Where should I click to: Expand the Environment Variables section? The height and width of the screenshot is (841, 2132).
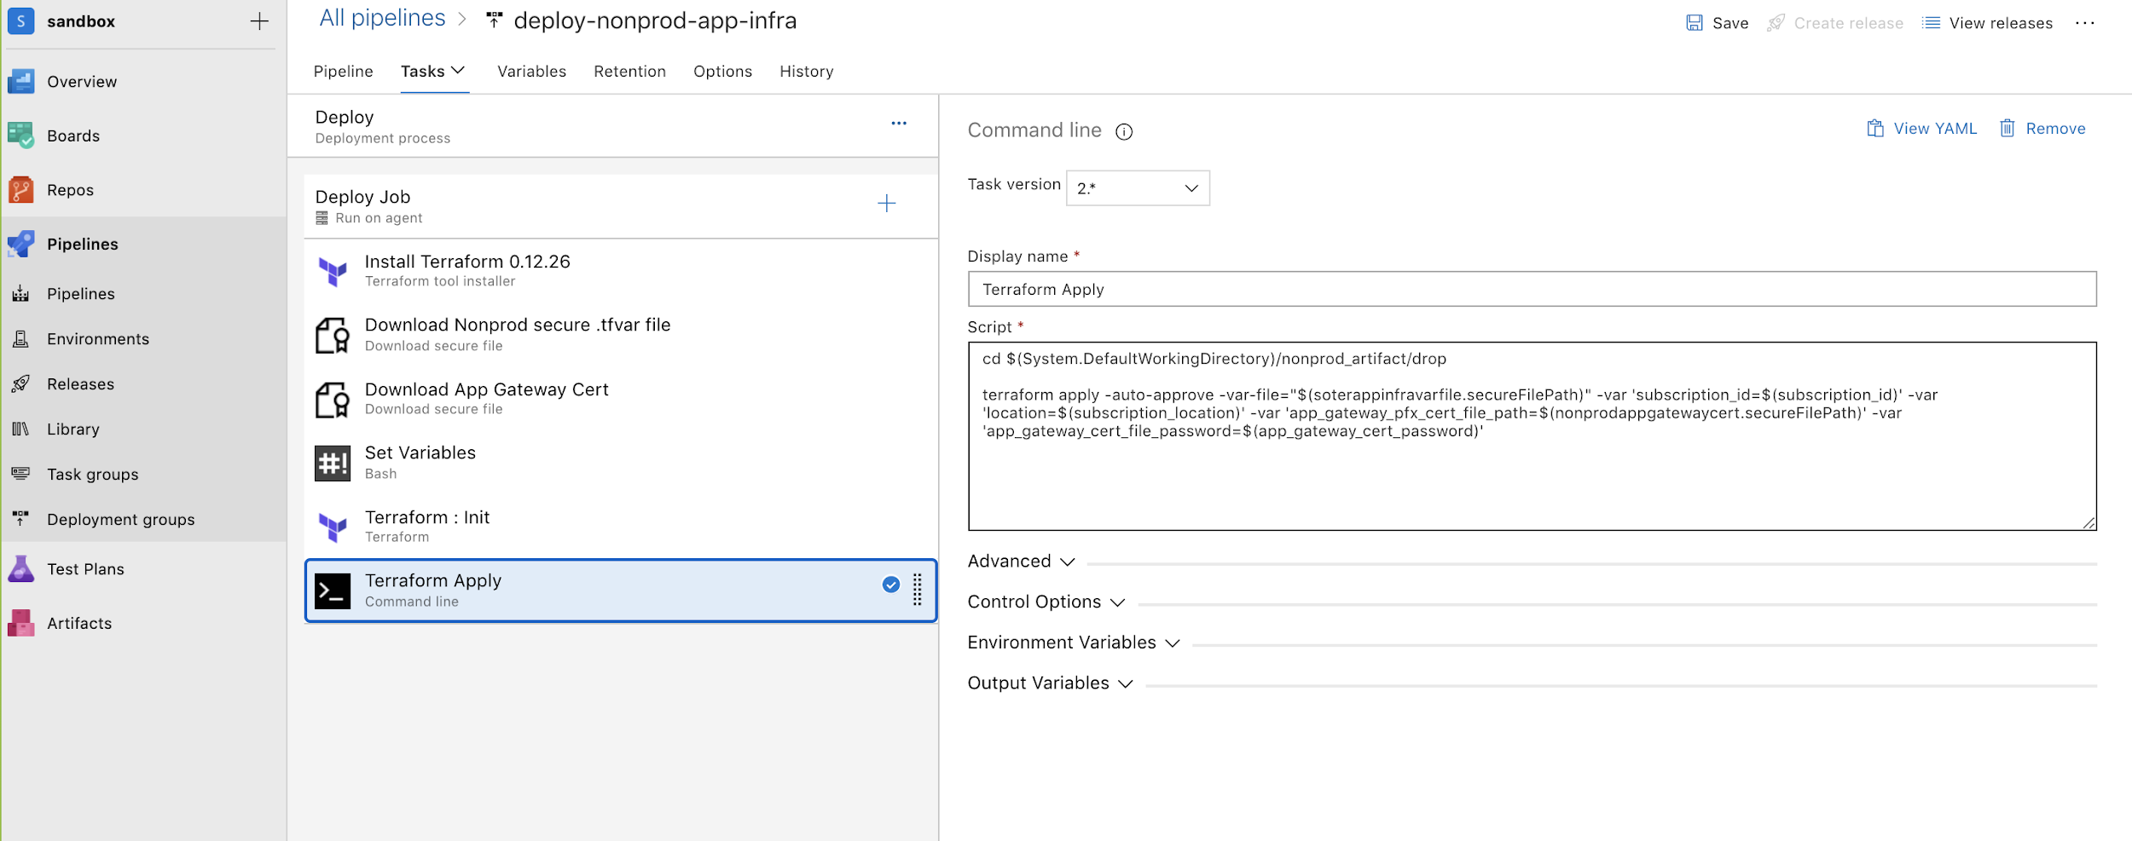coord(1074,643)
